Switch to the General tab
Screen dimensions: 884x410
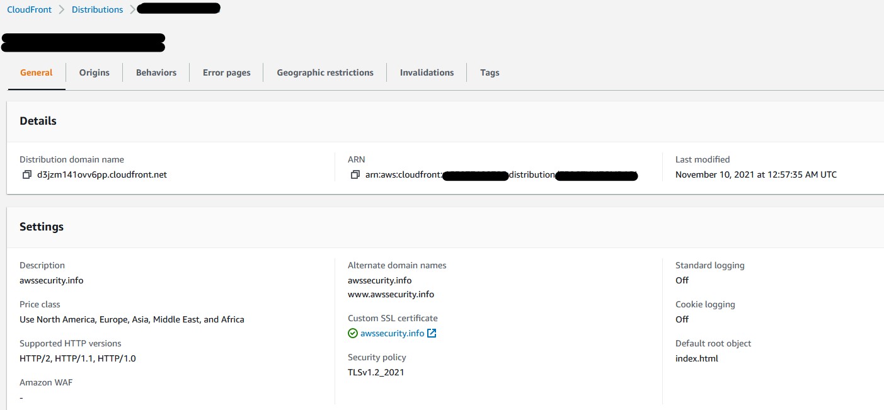pos(37,72)
